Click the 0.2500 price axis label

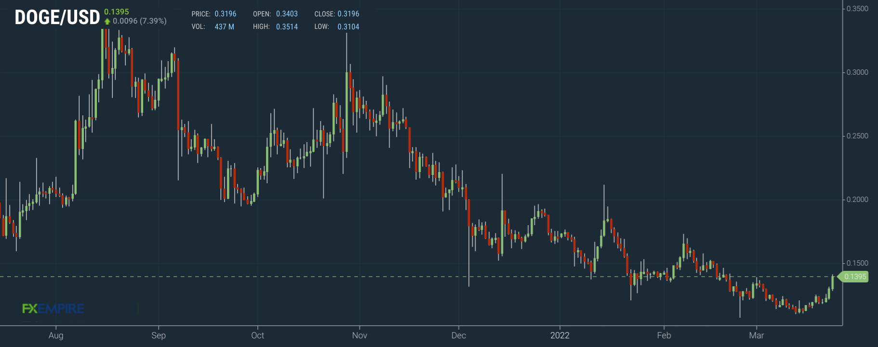point(858,136)
